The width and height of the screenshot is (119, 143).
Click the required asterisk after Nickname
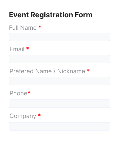[88, 71]
